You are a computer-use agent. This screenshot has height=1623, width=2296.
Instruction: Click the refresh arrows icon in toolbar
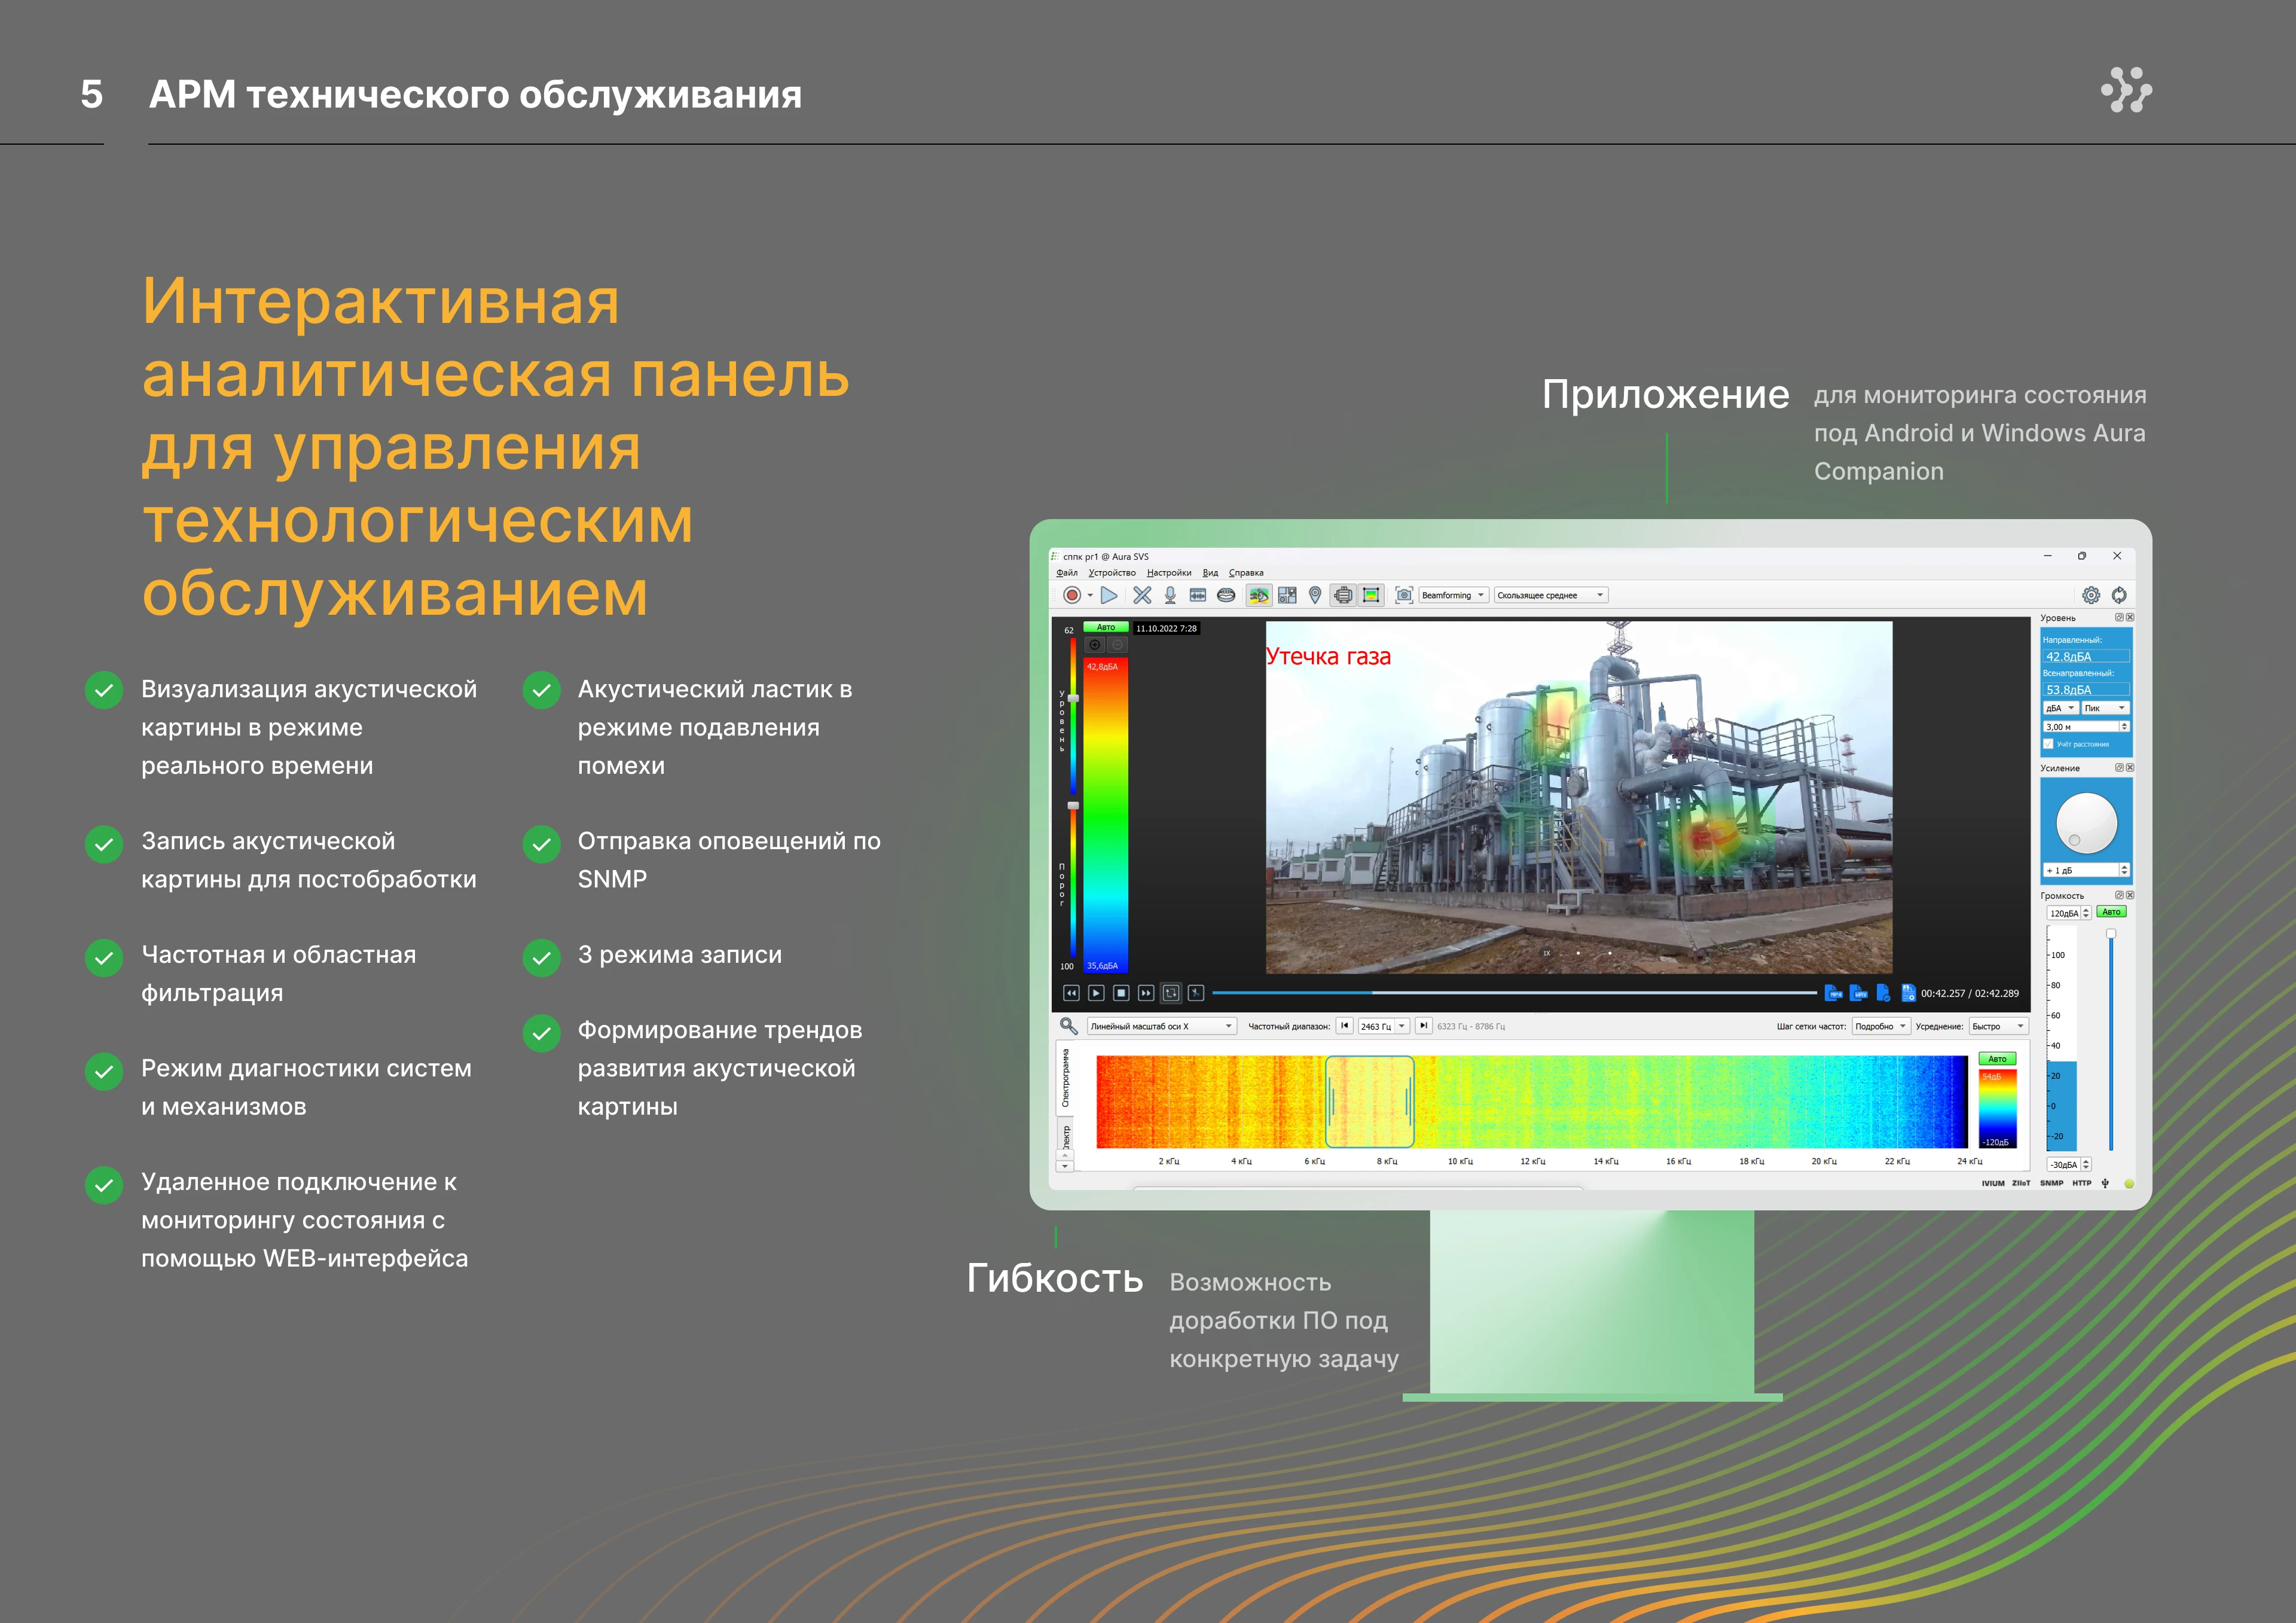point(2119,595)
